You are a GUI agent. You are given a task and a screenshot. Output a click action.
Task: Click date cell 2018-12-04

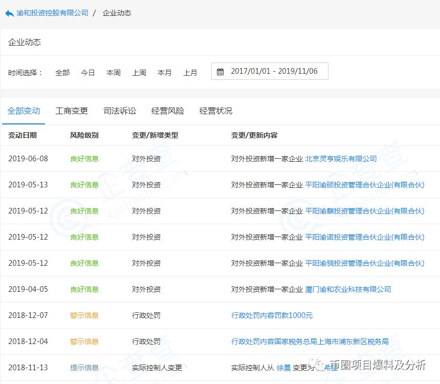pos(28,342)
